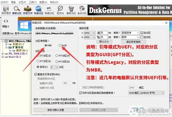Viewport: 172px width, 117px height.
Task: Open file system dropdown for partition 2
Action: click(x=89, y=37)
